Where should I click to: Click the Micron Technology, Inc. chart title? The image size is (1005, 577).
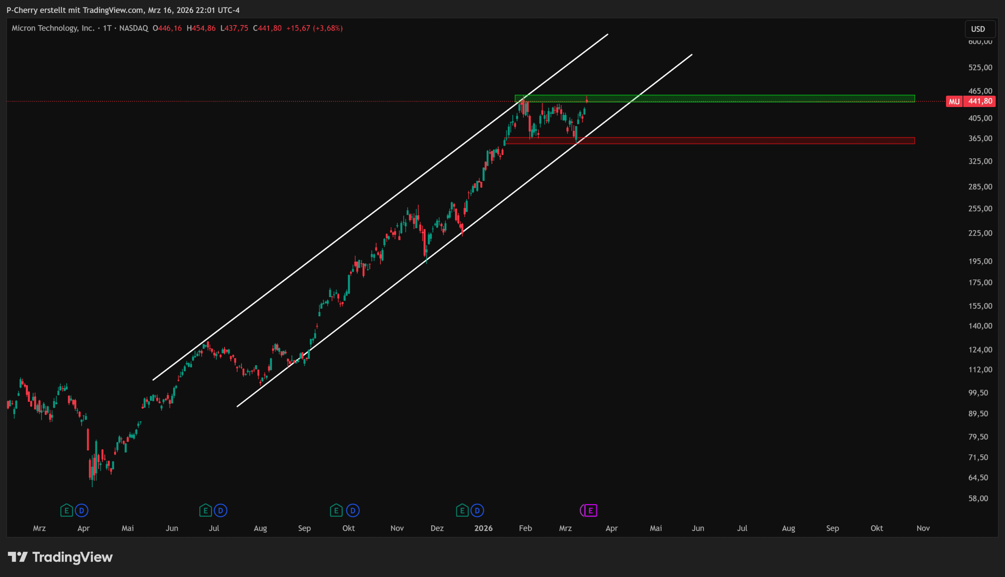coord(53,28)
